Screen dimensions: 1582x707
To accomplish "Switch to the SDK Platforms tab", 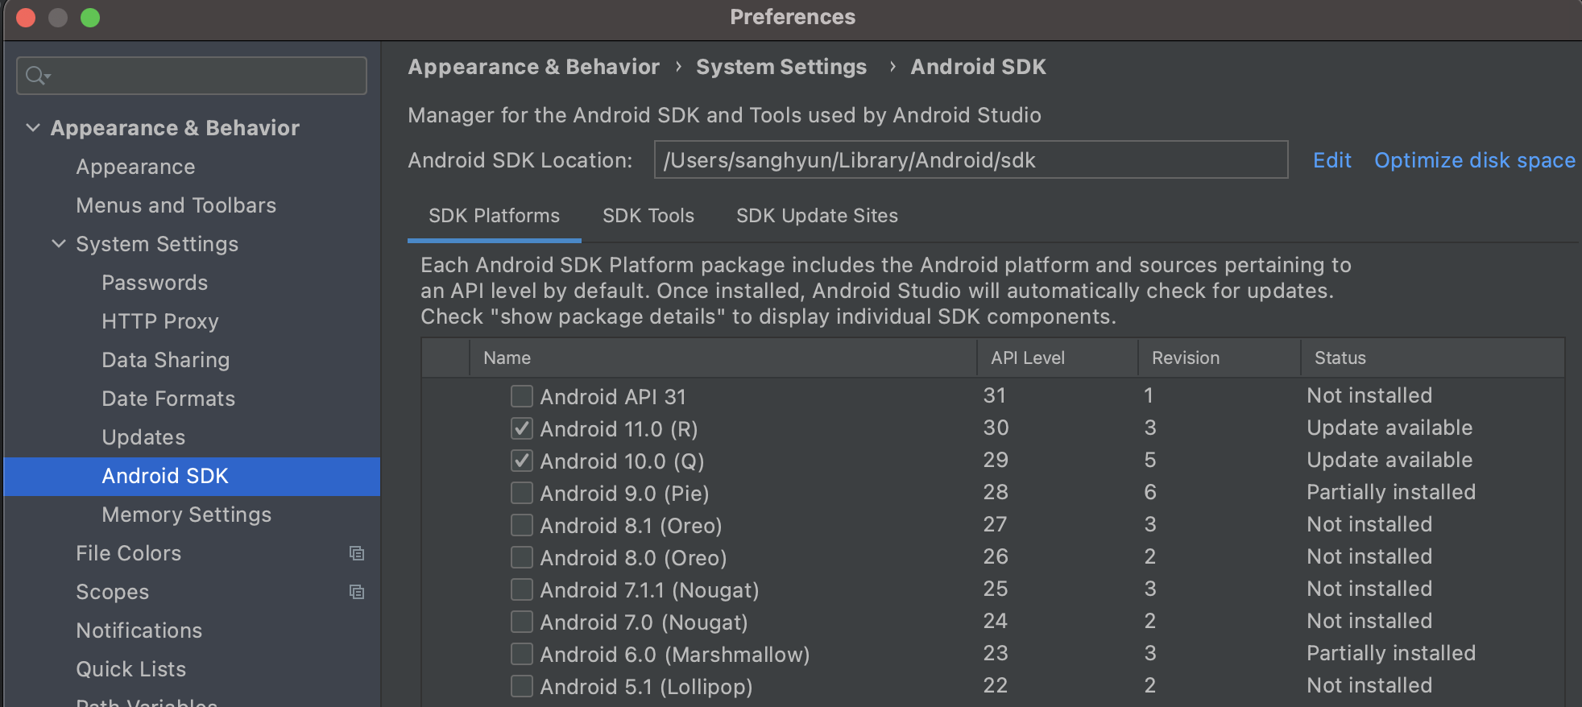I will (494, 216).
